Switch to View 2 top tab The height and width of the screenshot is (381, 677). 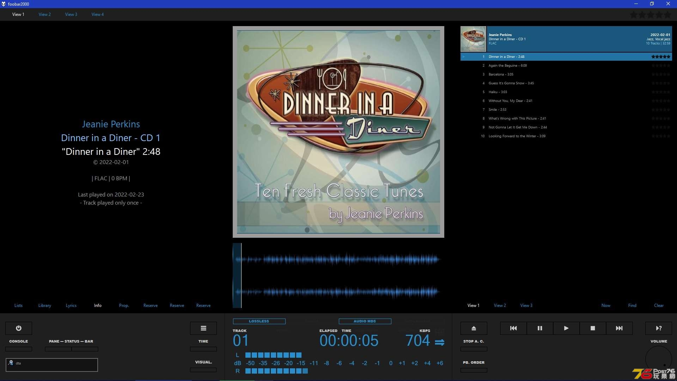pyautogui.click(x=45, y=14)
